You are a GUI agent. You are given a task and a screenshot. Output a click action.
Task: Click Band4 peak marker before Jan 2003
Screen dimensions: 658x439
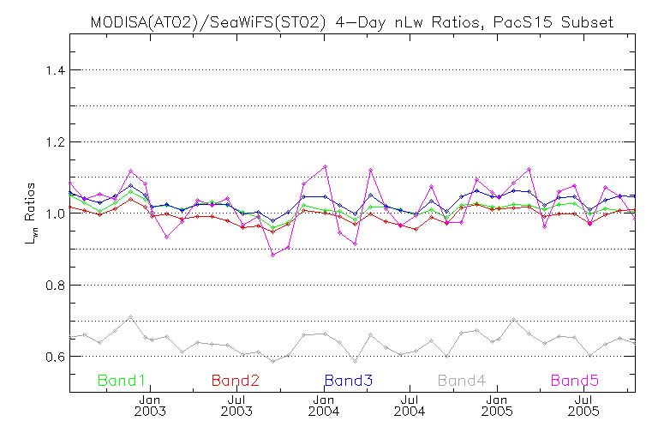(130, 316)
